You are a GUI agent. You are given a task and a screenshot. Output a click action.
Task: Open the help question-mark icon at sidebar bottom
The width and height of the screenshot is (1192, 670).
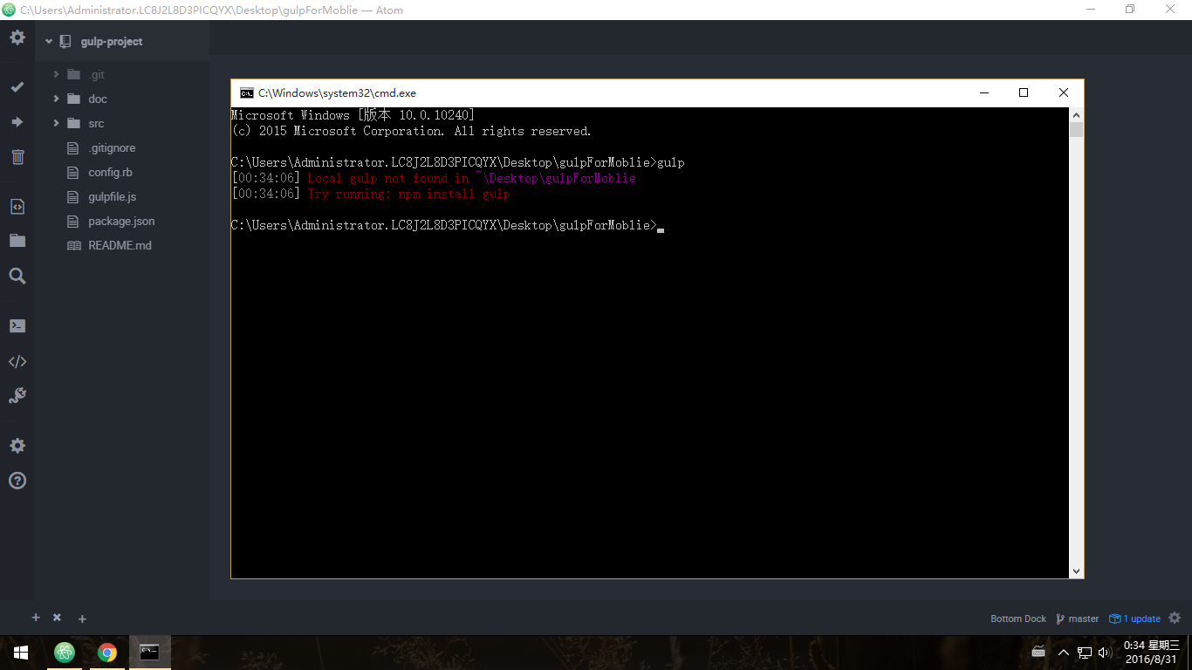[17, 481]
